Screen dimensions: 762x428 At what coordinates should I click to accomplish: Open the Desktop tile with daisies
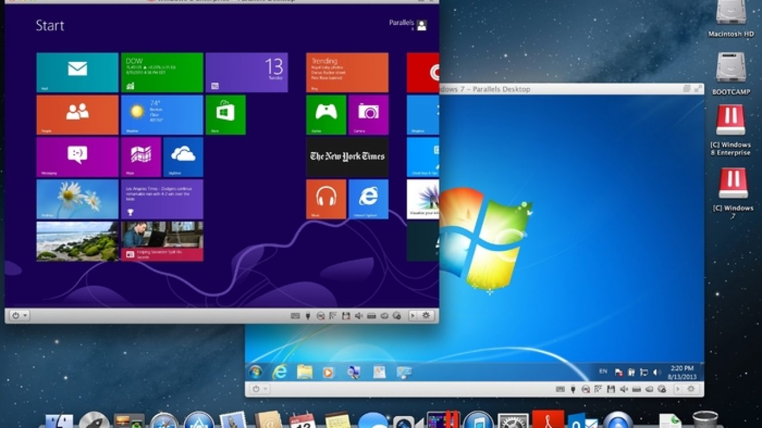coord(77,199)
